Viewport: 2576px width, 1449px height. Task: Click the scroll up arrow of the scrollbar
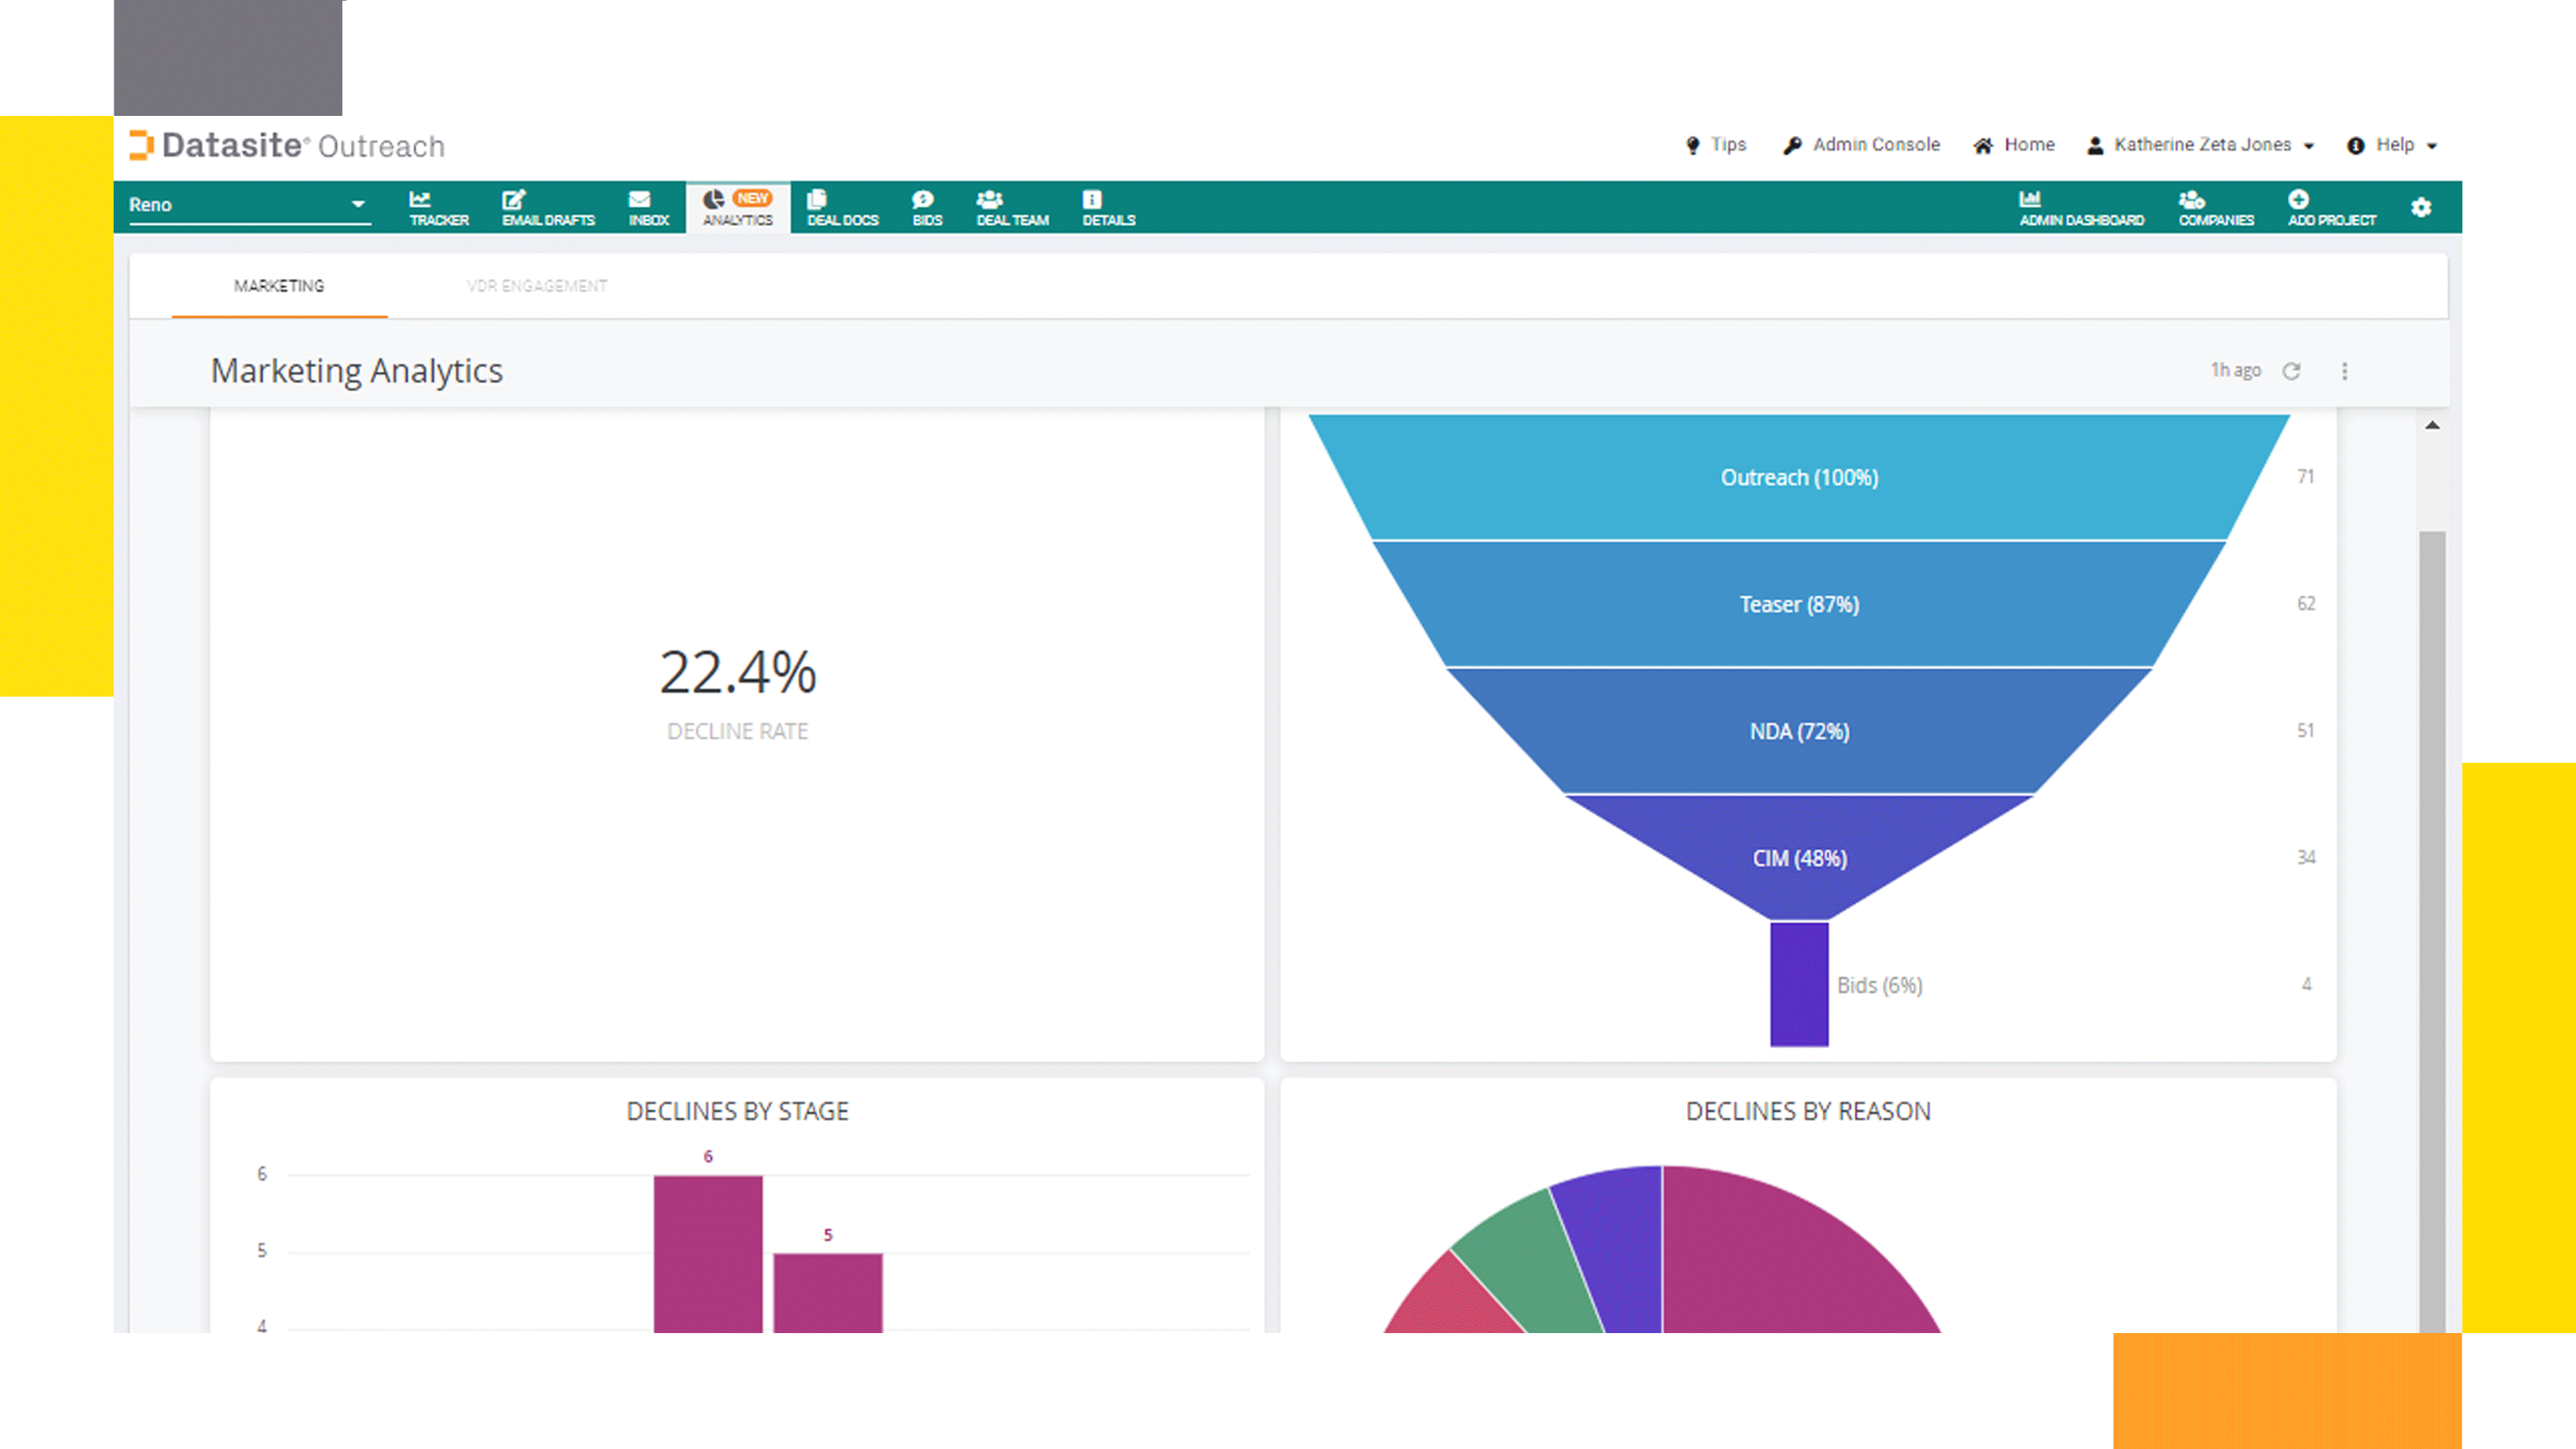pyautogui.click(x=2432, y=425)
